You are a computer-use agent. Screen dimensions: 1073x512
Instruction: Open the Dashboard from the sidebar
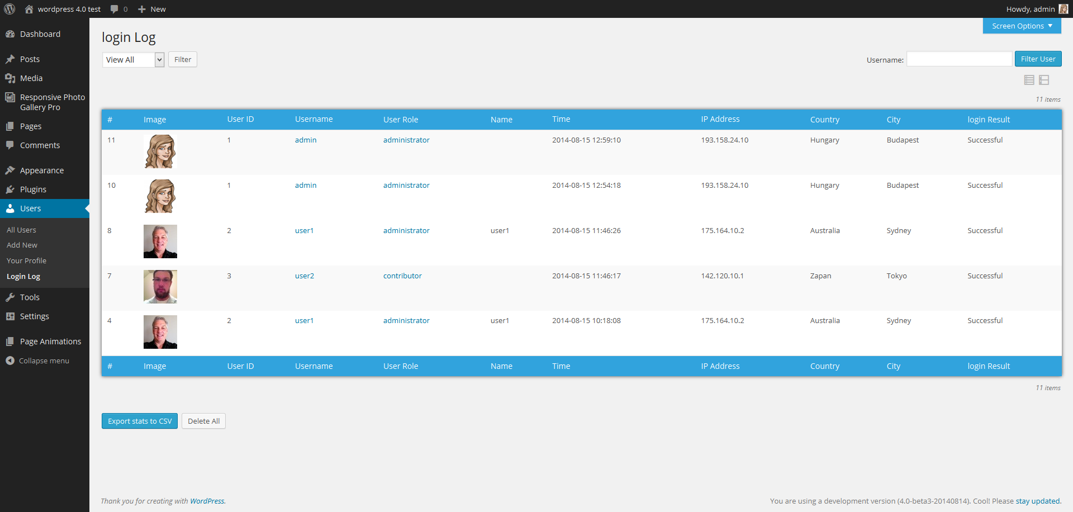39,34
